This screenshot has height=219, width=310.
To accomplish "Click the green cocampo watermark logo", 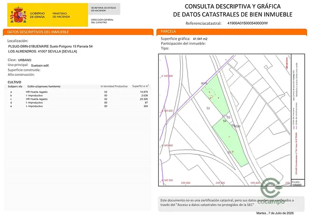I will click(272, 191).
